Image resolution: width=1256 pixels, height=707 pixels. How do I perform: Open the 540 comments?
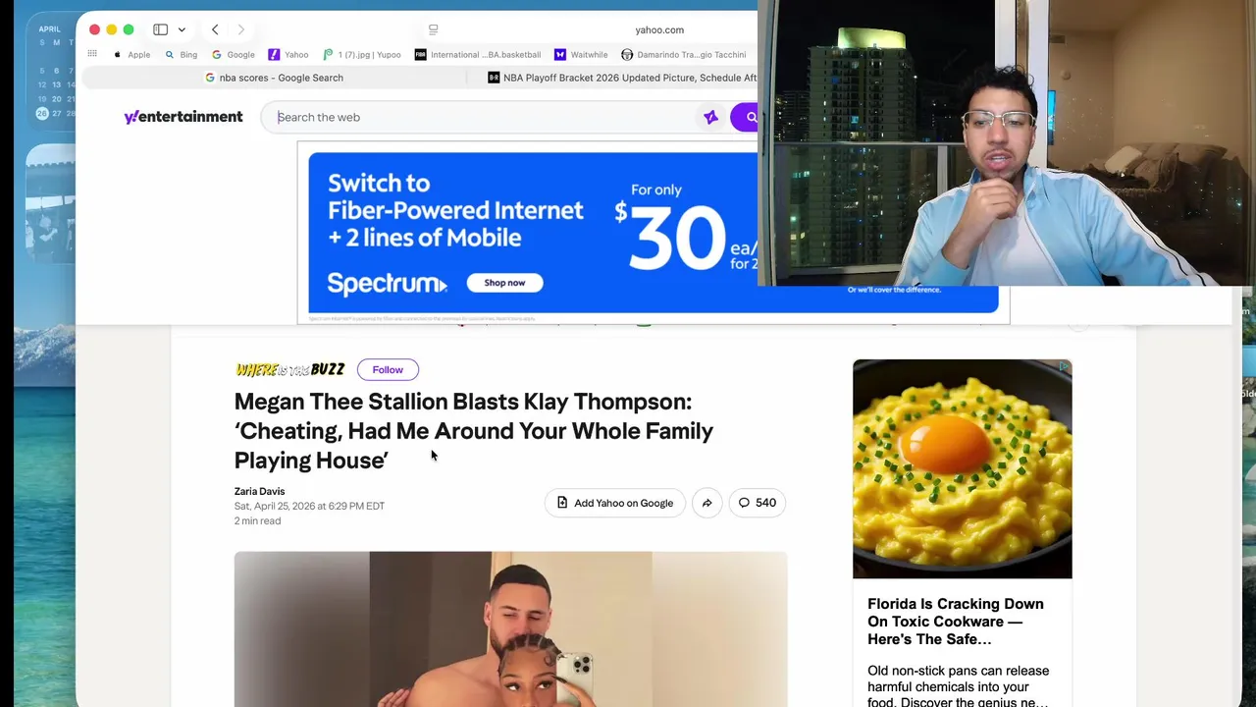(757, 503)
